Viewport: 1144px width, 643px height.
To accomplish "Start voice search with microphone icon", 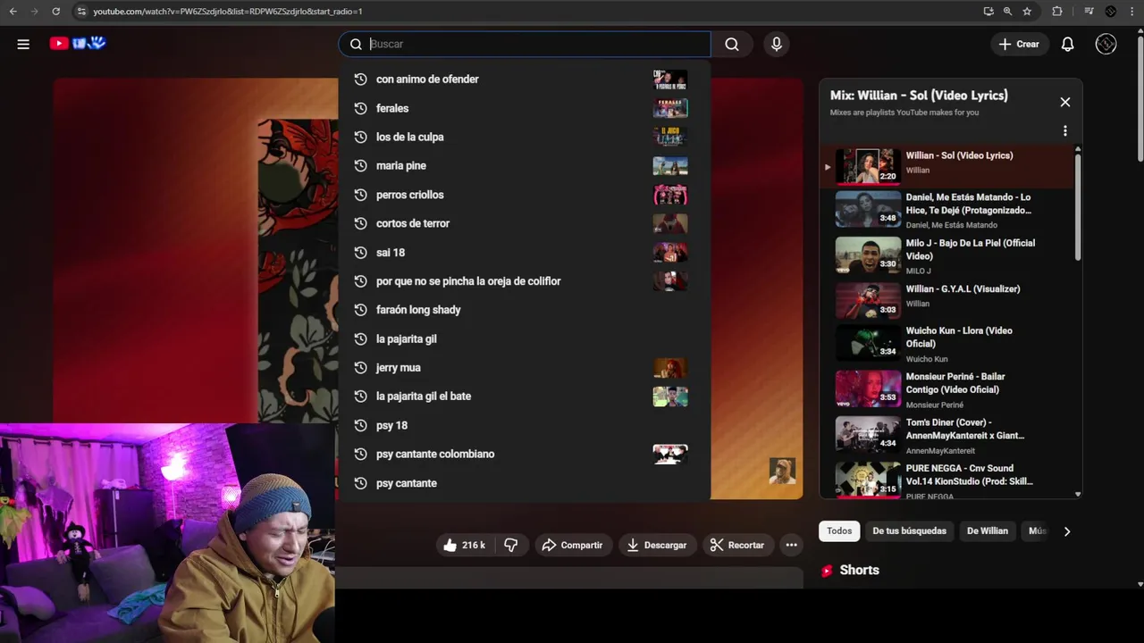I will click(x=776, y=44).
